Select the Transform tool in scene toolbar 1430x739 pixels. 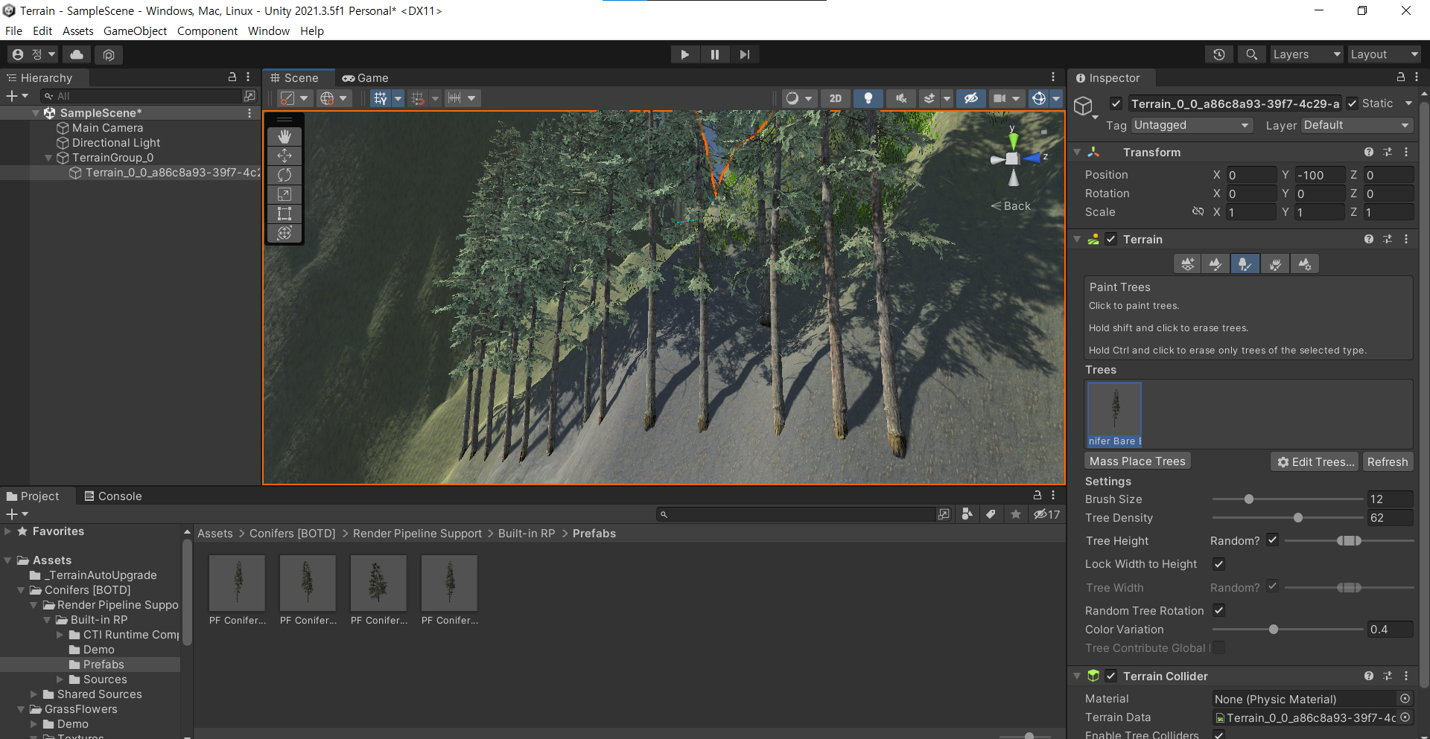click(284, 233)
